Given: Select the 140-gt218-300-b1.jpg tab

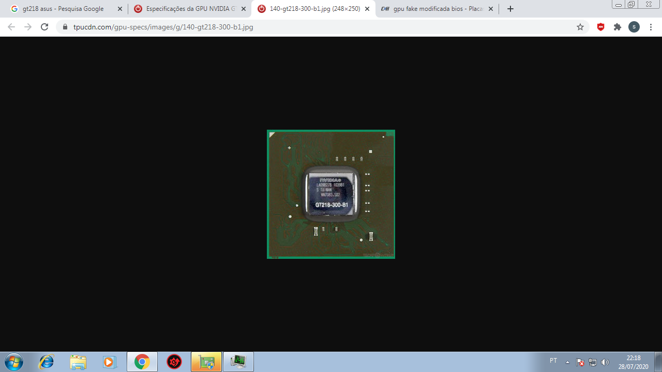Looking at the screenshot, I should pyautogui.click(x=313, y=9).
